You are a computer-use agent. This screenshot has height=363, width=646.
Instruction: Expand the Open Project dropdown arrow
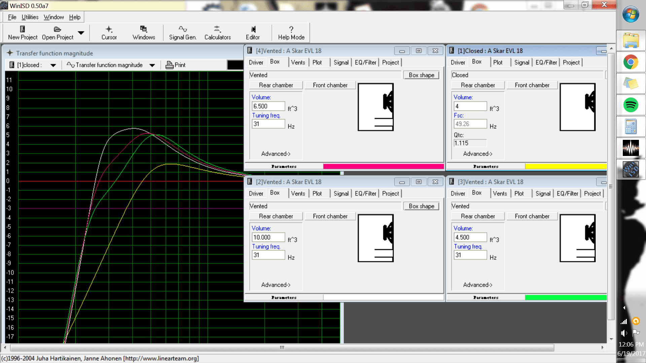(81, 33)
